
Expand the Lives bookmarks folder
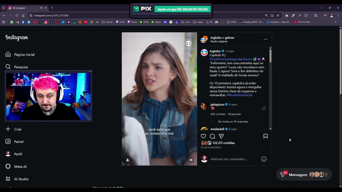pos(185,22)
